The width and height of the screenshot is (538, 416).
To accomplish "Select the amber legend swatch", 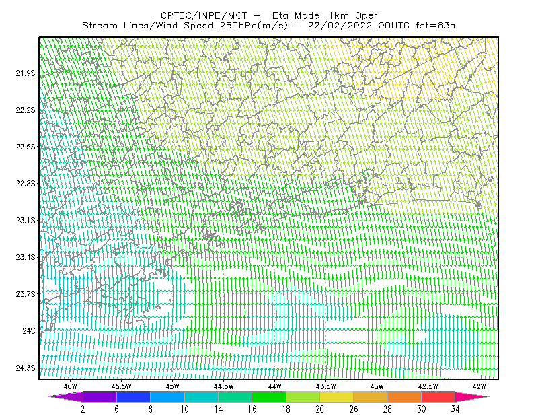I will [x=371, y=396].
